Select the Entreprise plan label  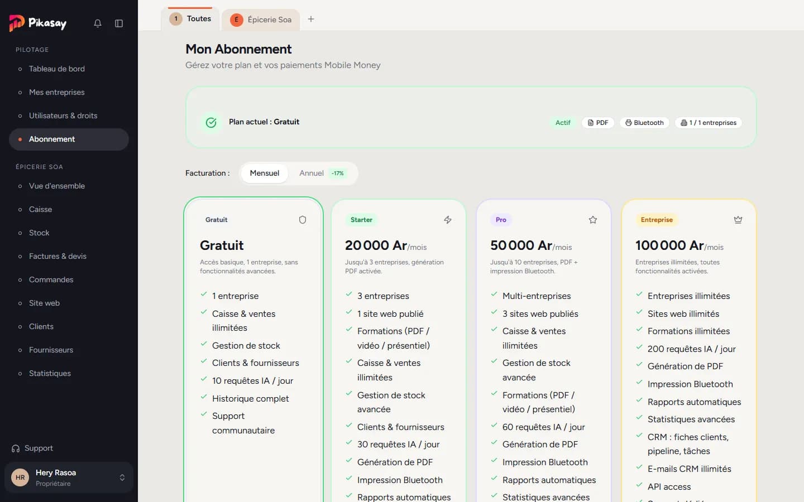point(657,220)
